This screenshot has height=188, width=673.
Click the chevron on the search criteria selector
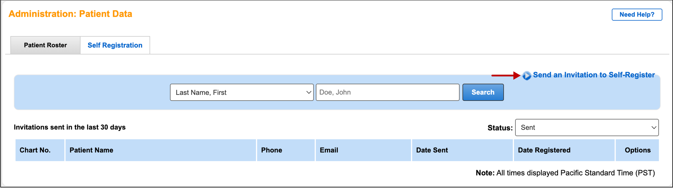click(308, 92)
